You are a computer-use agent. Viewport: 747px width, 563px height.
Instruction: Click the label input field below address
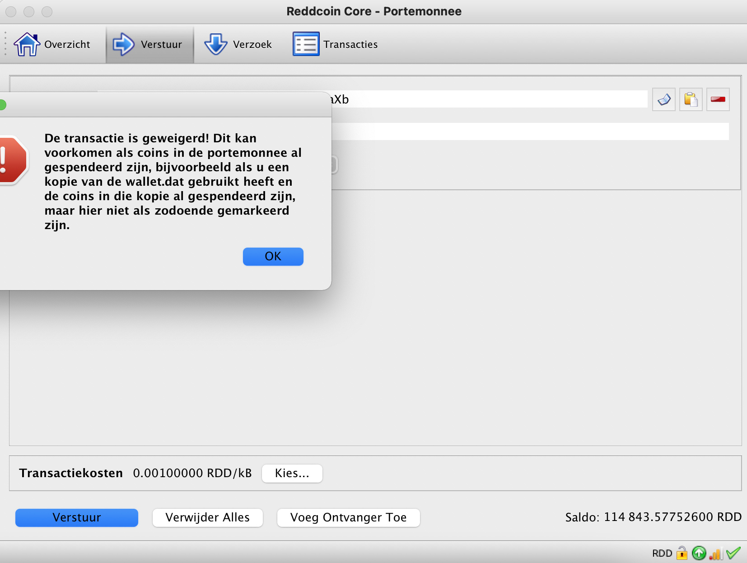(530, 131)
